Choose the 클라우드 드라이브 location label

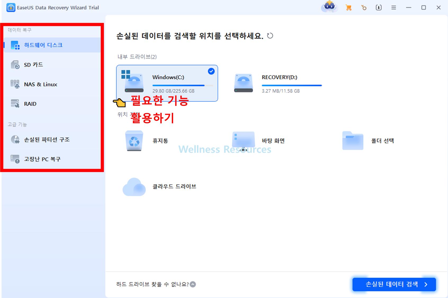tap(174, 186)
